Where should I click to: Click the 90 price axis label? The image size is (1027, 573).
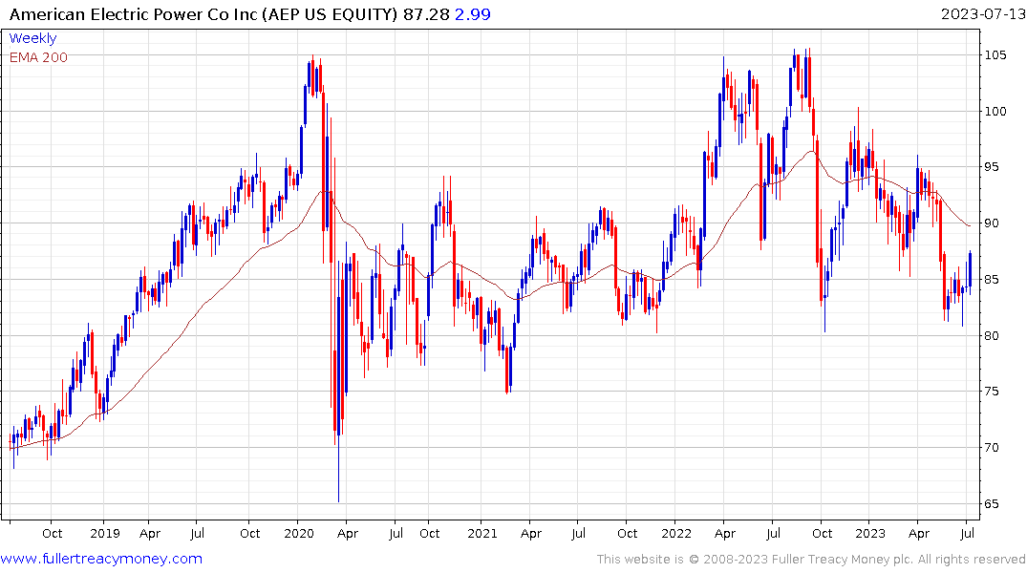coord(992,223)
